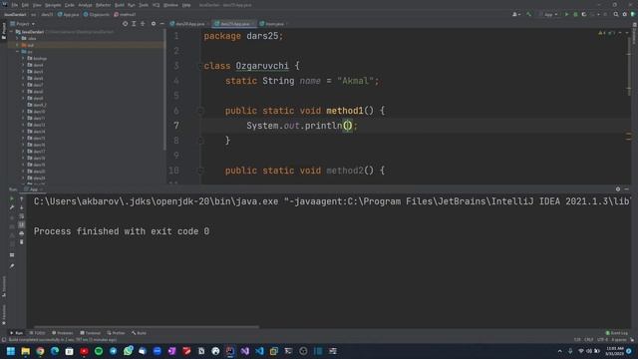This screenshot has height=359, width=638.
Task: Open IDE settings gear icon at top right
Action: point(625,14)
